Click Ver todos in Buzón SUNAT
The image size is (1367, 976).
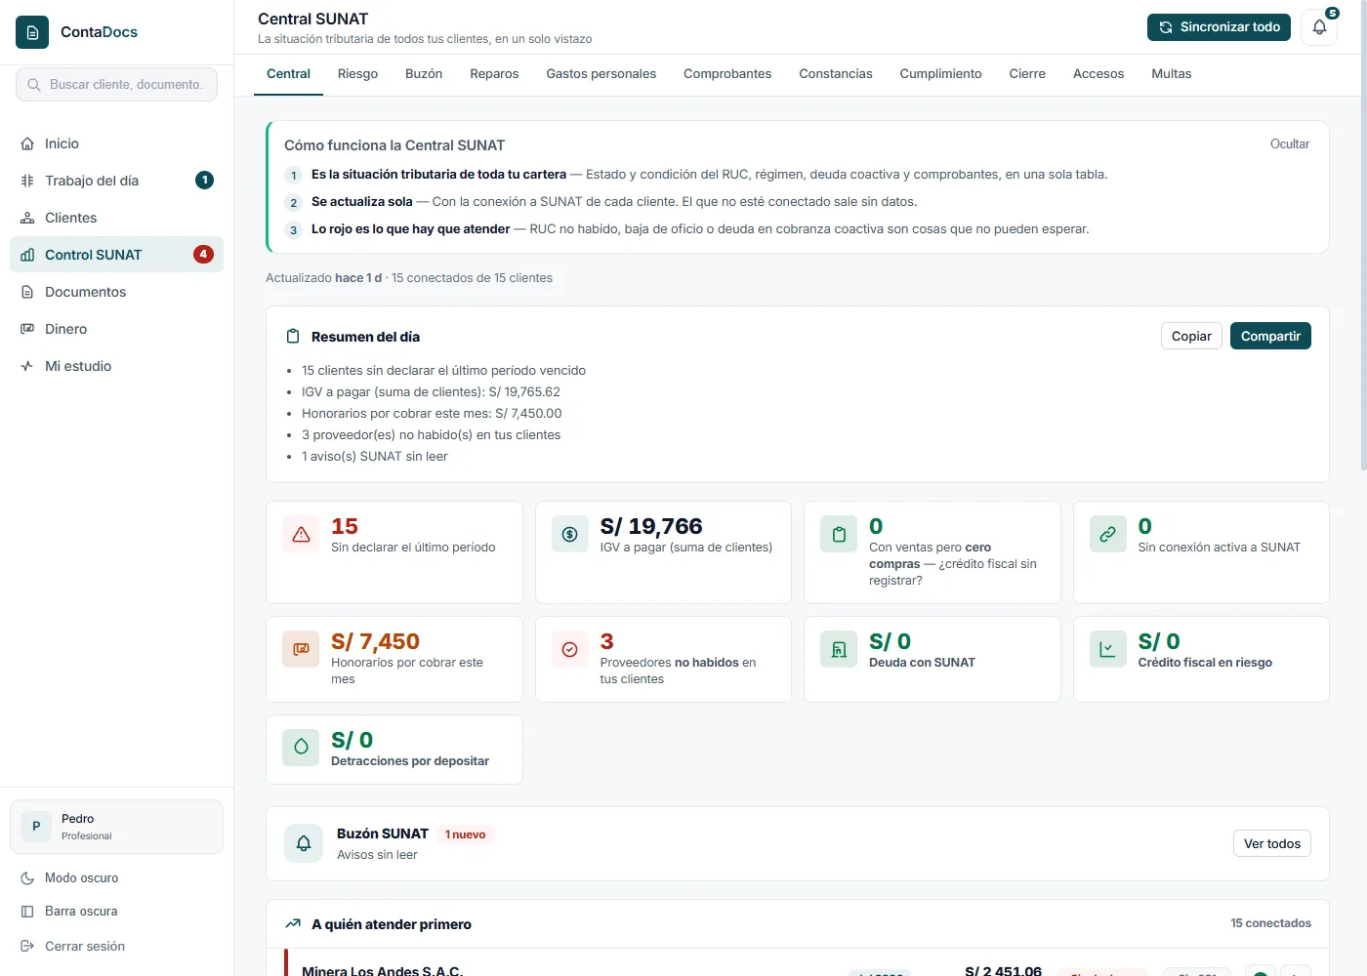pyautogui.click(x=1272, y=843)
